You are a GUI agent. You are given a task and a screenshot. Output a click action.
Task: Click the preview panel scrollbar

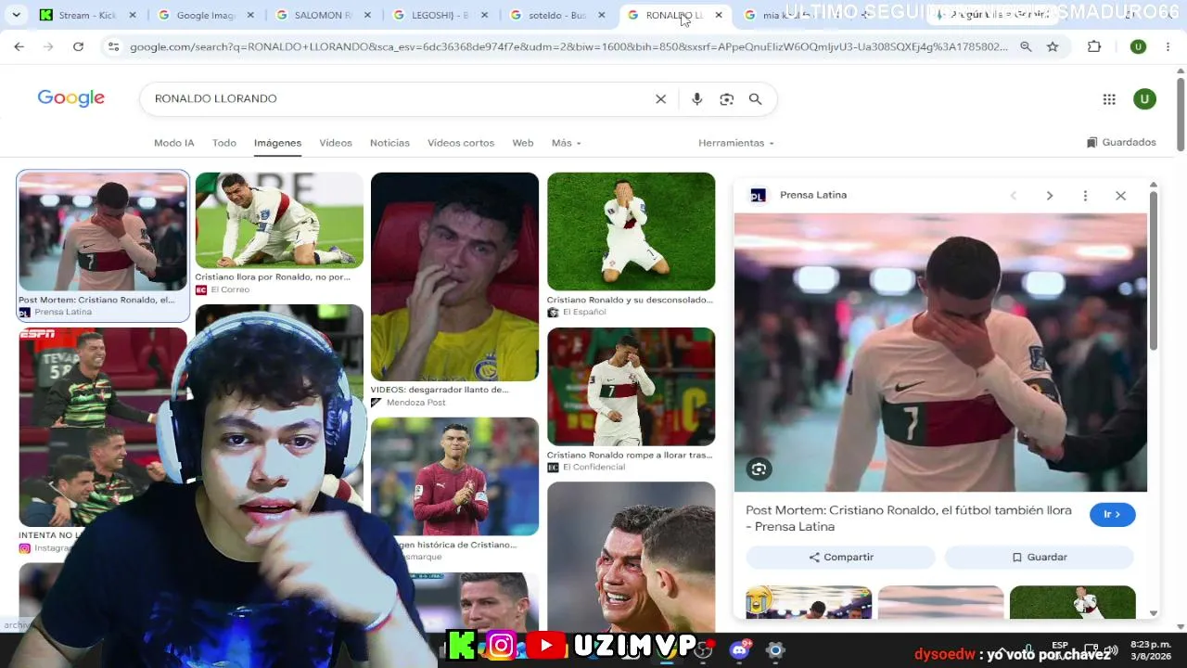pyautogui.click(x=1154, y=269)
